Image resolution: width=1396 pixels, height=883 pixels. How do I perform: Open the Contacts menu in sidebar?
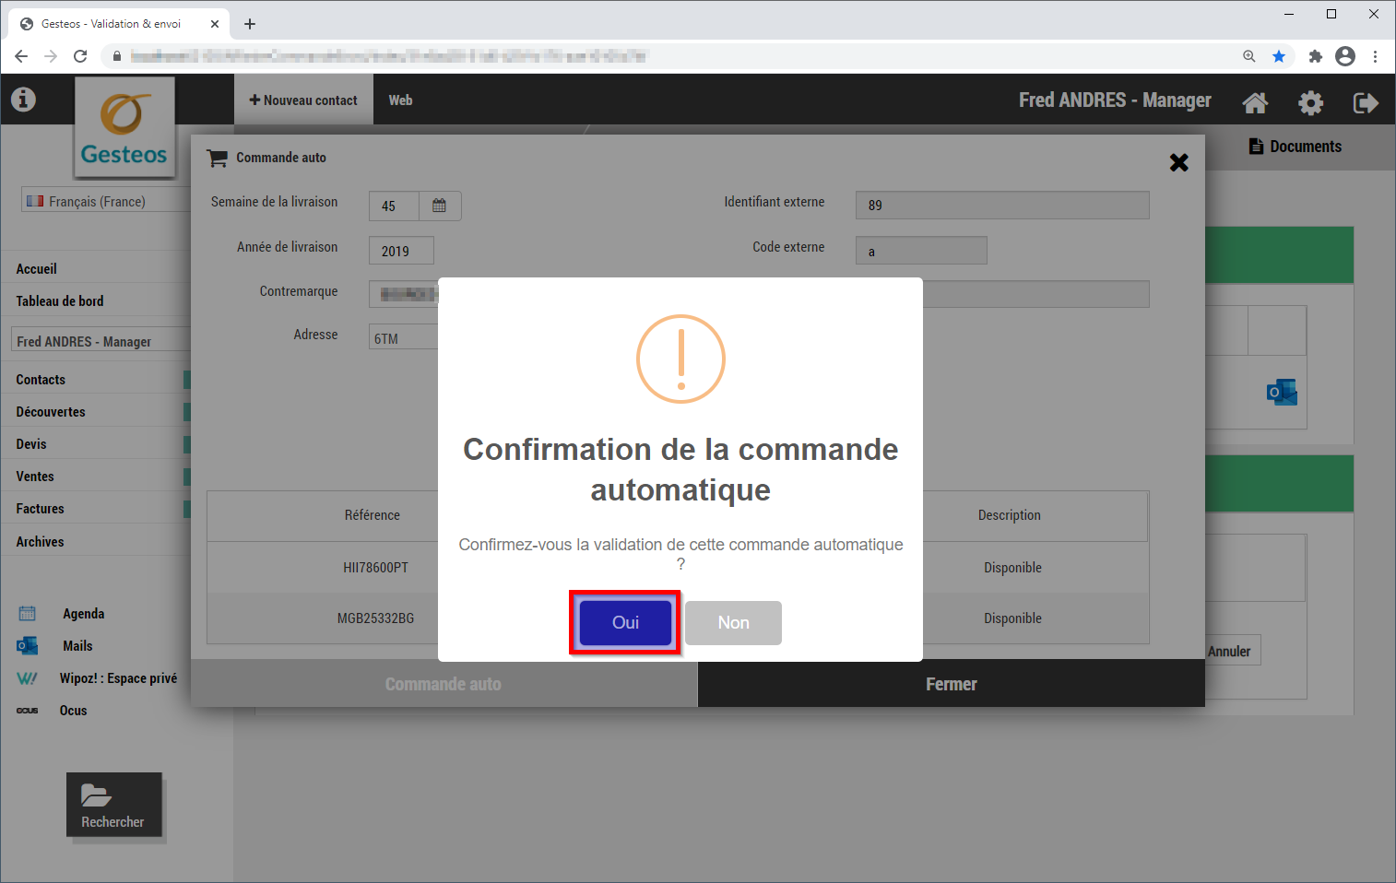41,380
